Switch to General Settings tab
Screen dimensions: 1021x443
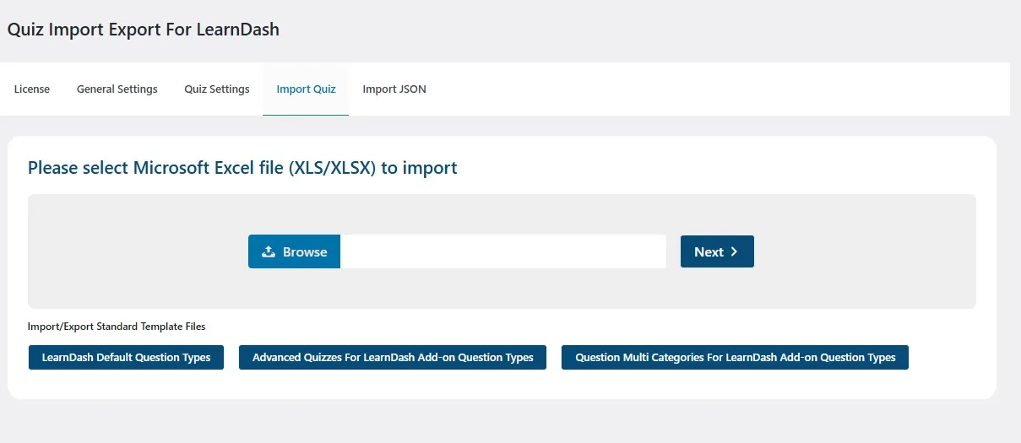coord(117,89)
